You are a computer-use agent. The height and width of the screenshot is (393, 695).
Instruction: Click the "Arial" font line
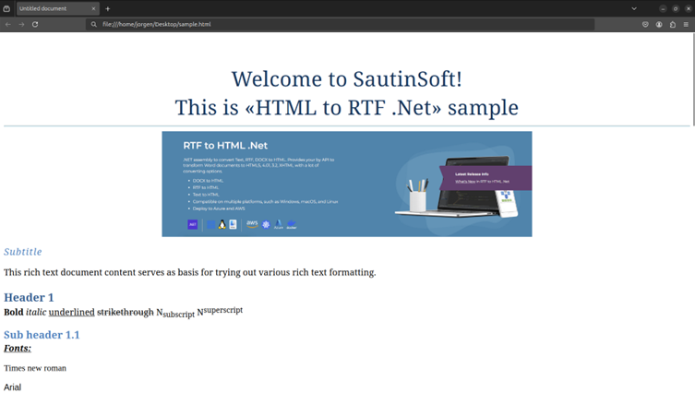[12, 387]
